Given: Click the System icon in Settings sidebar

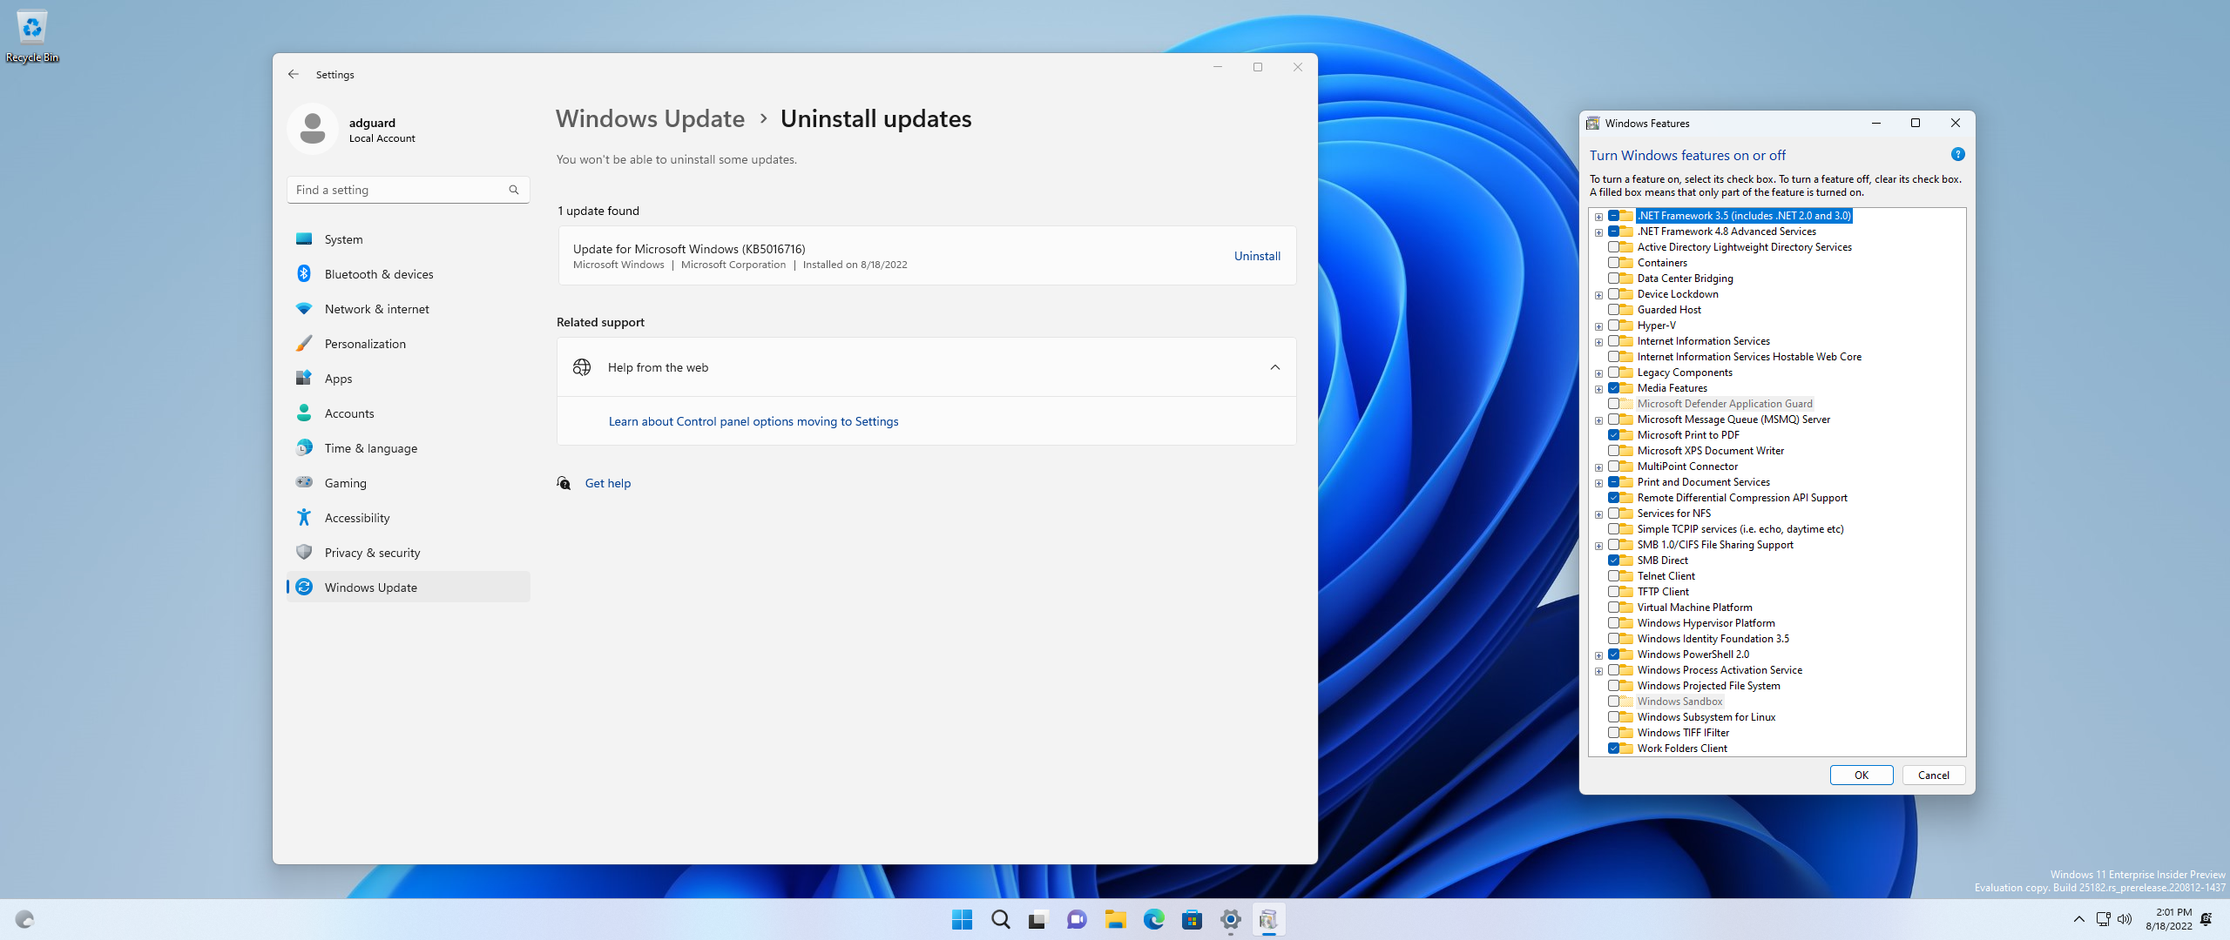Looking at the screenshot, I should [x=304, y=239].
